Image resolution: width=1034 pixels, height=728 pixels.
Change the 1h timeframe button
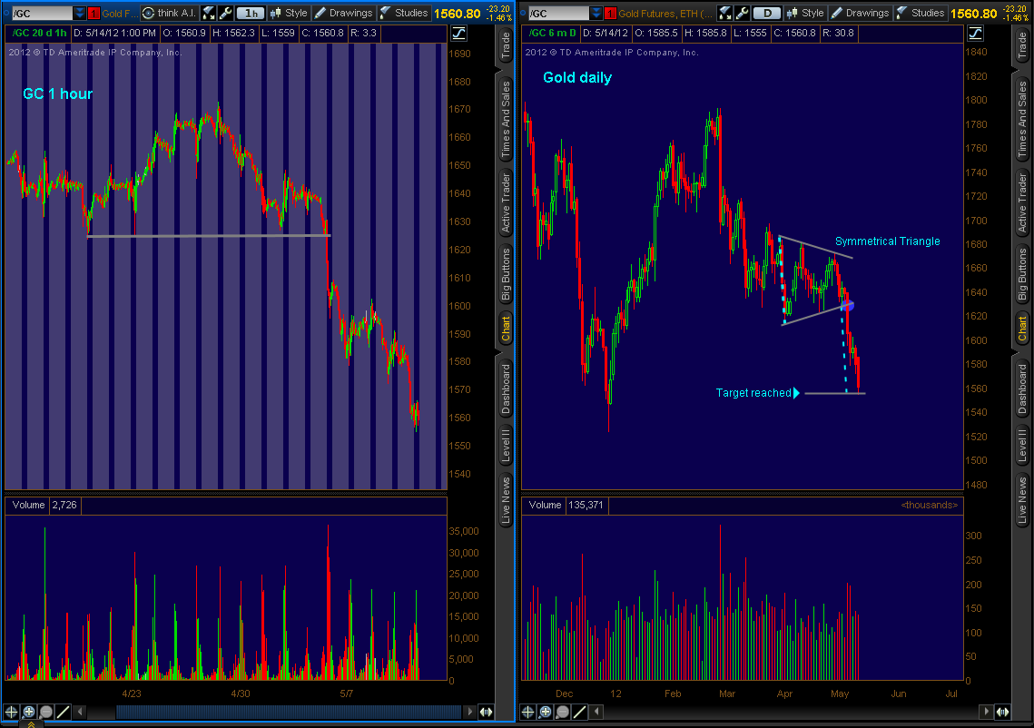pyautogui.click(x=251, y=13)
